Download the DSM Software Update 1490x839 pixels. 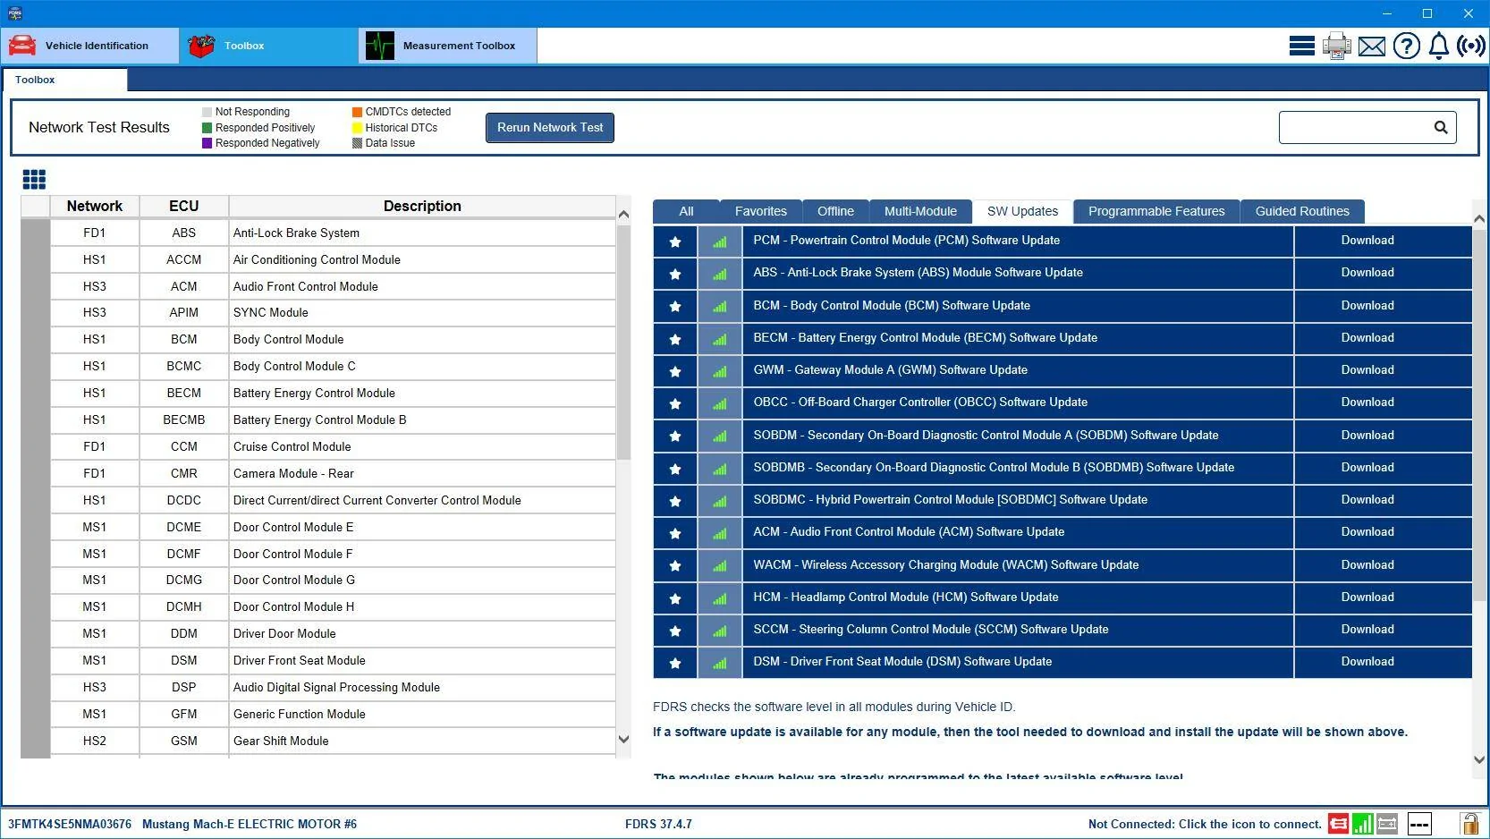1367,662
